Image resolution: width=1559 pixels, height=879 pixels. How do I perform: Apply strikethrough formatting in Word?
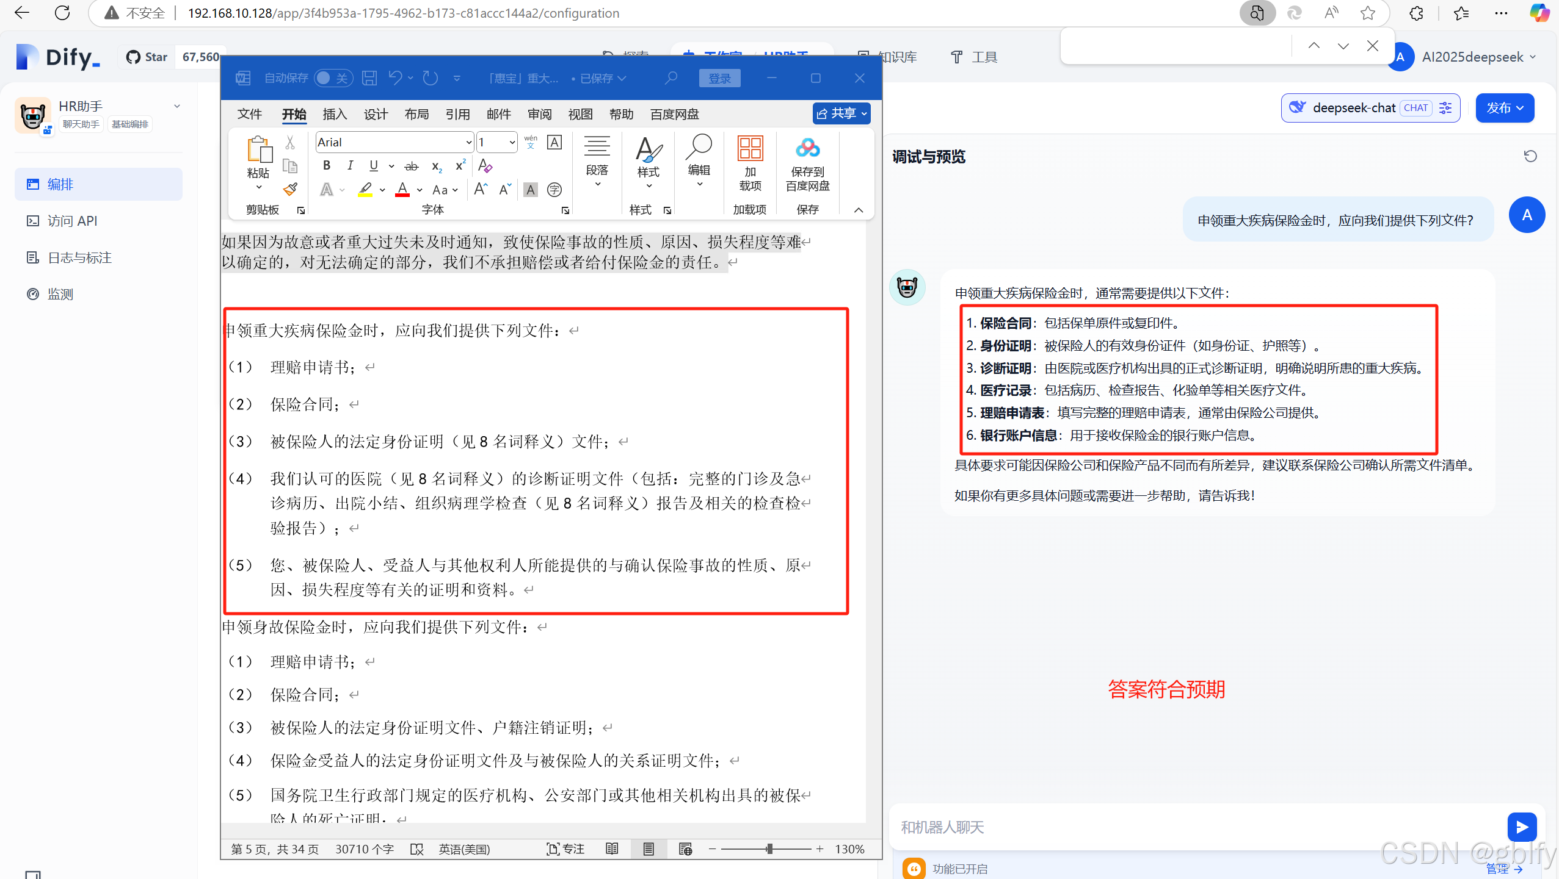412,166
